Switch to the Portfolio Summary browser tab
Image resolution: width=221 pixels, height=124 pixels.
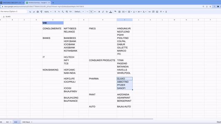(x=37, y=3)
